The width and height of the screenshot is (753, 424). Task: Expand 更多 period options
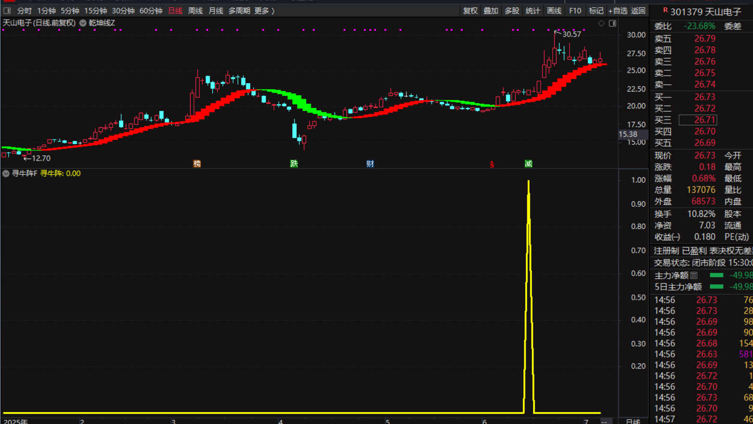[264, 11]
